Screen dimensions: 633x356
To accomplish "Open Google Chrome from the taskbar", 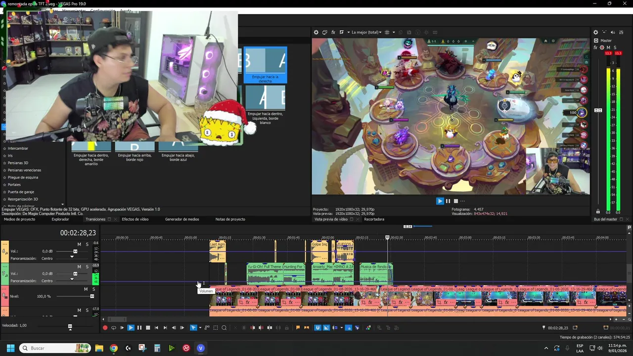I will (x=114, y=348).
